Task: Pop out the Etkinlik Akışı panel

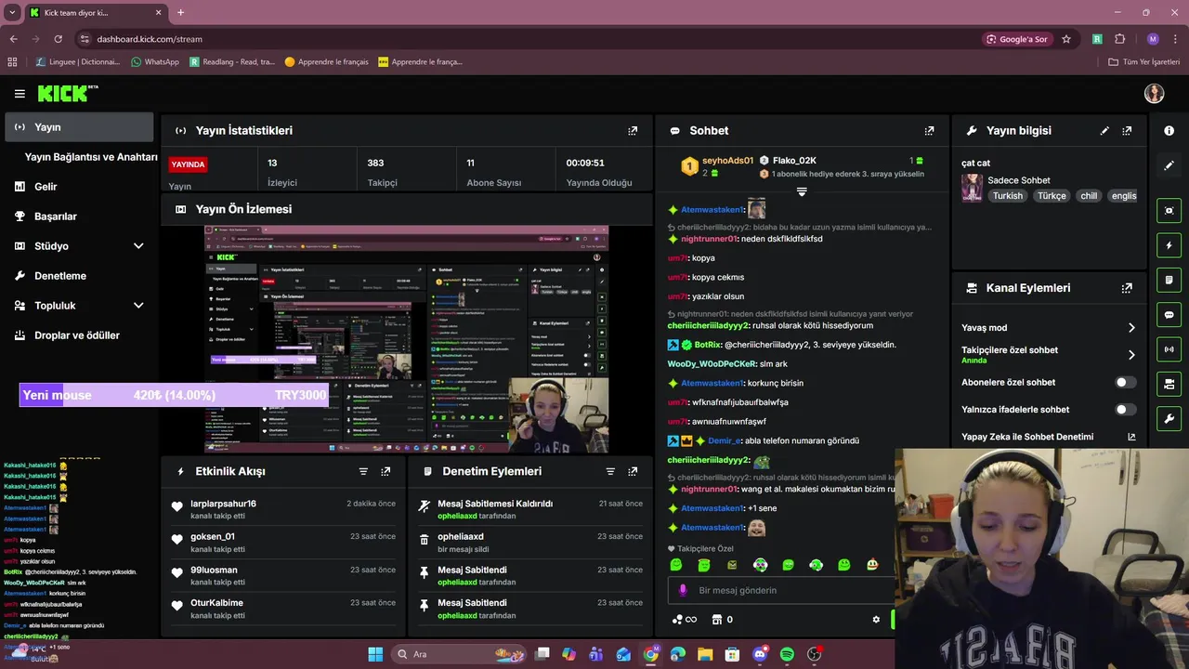Action: pos(385,471)
